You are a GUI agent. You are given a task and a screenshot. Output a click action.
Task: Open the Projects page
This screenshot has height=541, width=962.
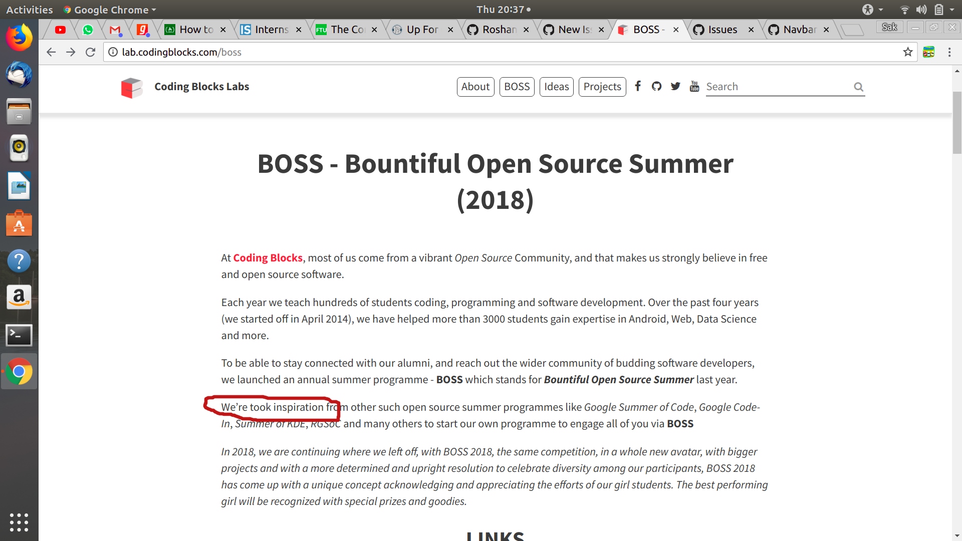tap(602, 87)
